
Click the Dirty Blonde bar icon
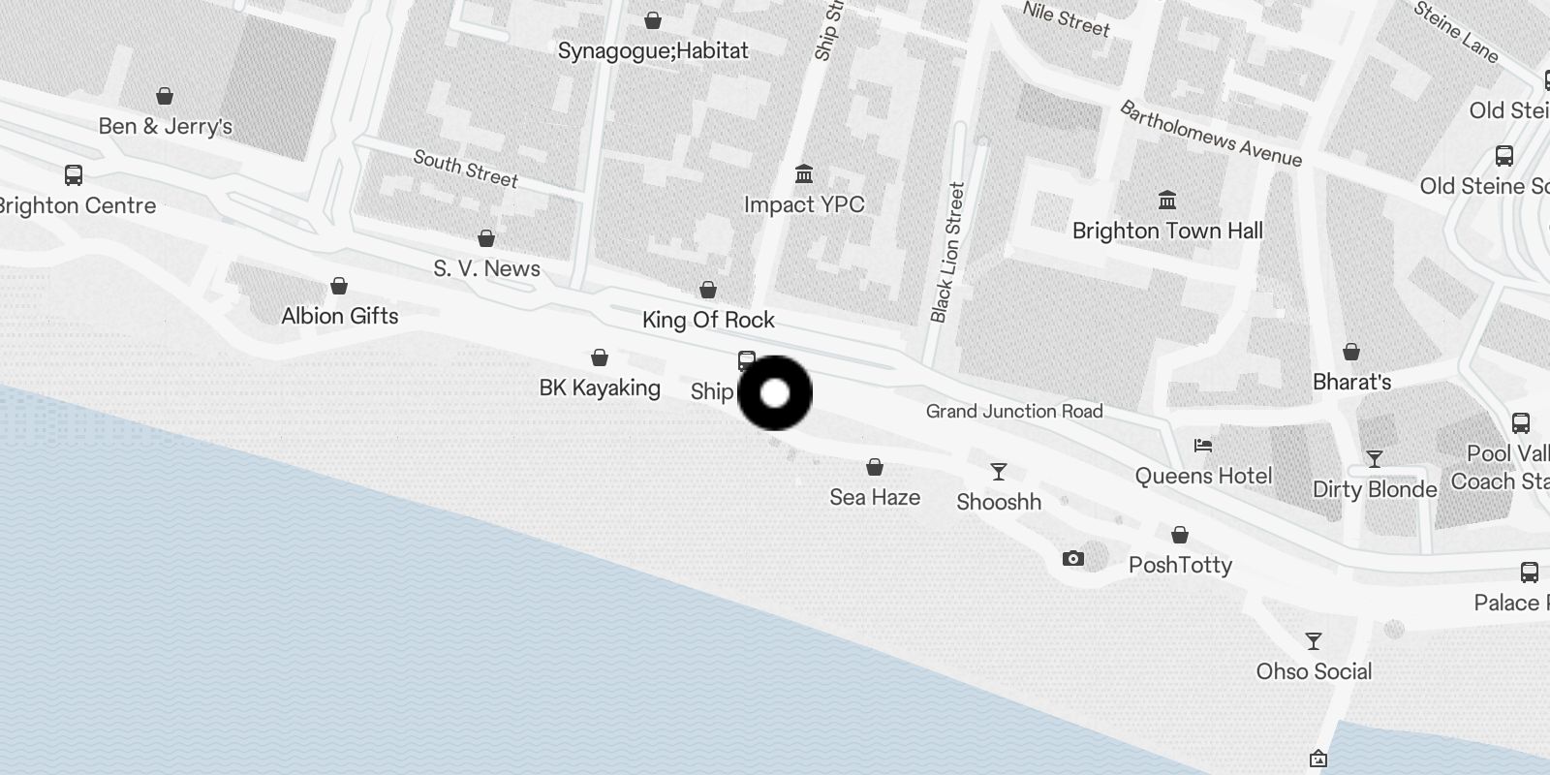point(1374,458)
